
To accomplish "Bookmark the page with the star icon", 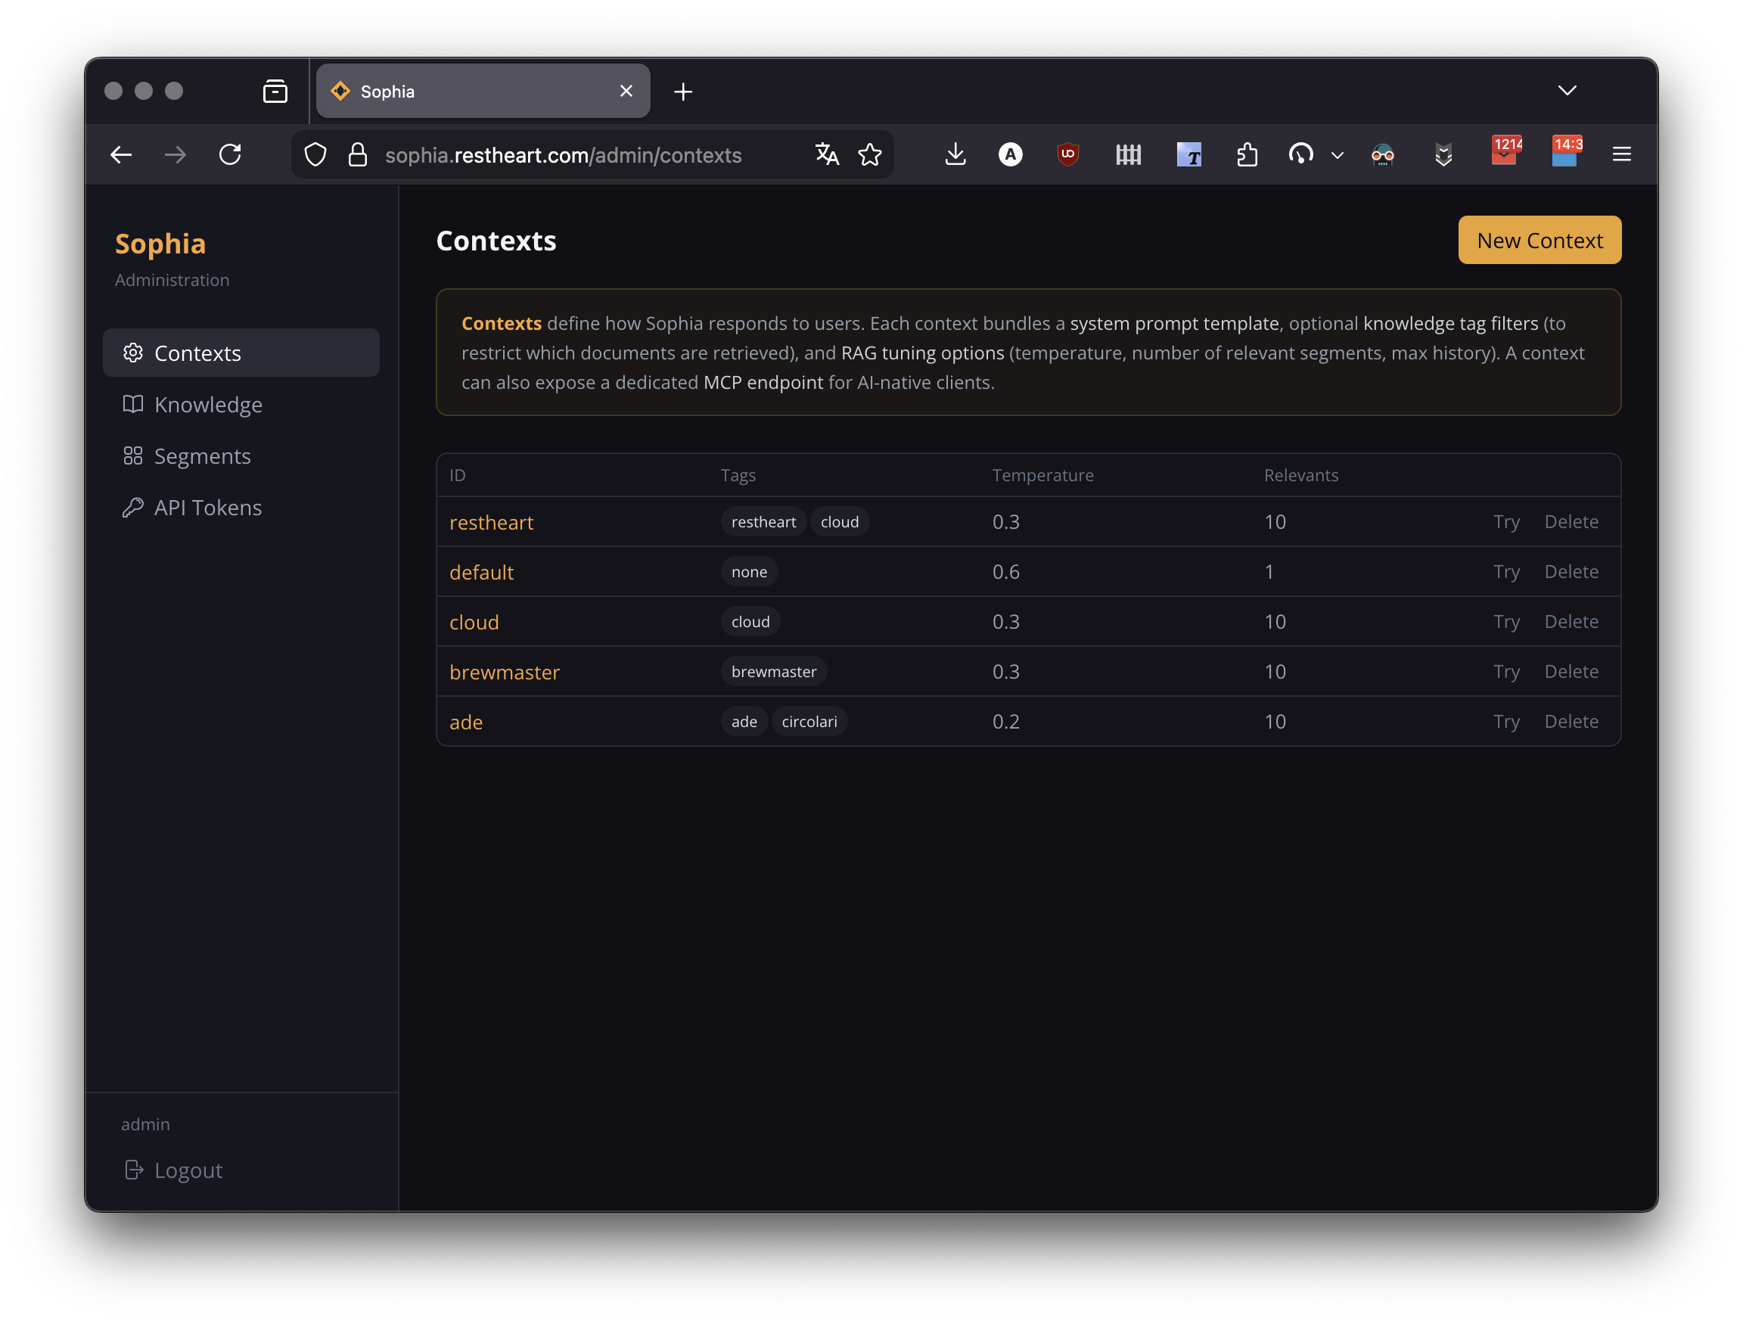I will coord(871,154).
